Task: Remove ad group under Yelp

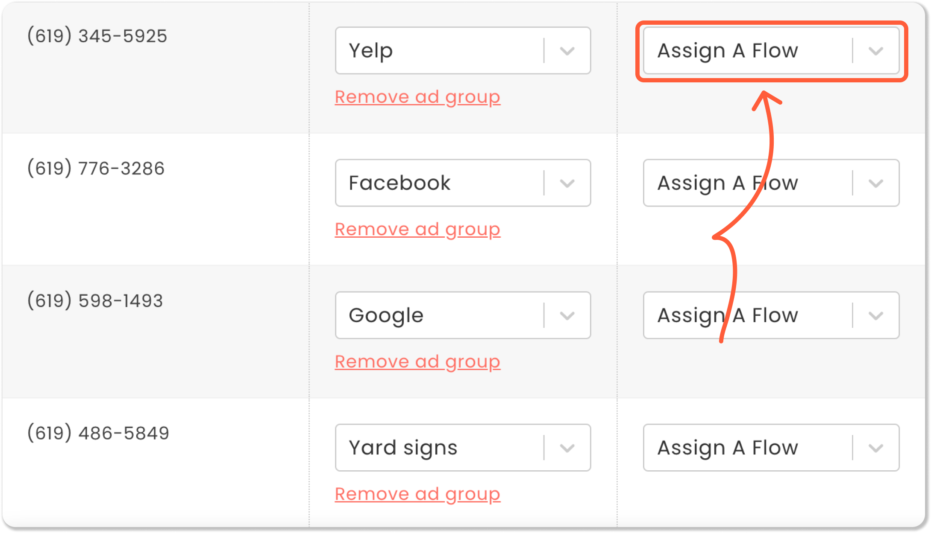Action: pyautogui.click(x=417, y=97)
